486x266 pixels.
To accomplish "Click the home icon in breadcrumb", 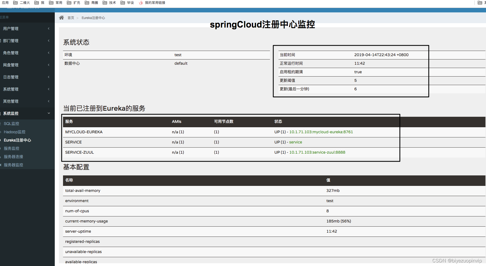I will pos(61,18).
